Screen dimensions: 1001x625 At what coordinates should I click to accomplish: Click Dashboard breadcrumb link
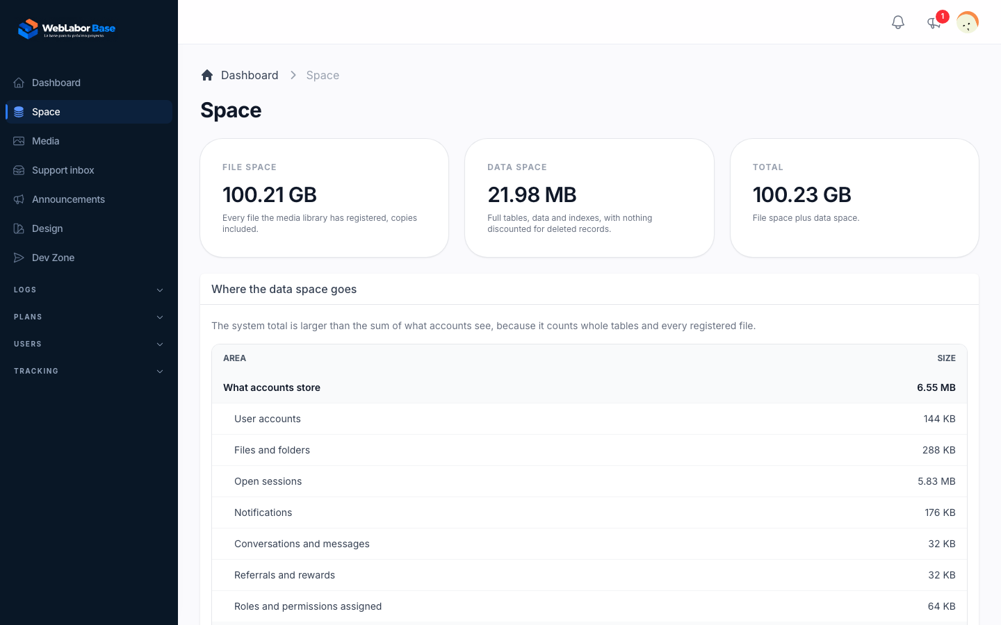250,75
